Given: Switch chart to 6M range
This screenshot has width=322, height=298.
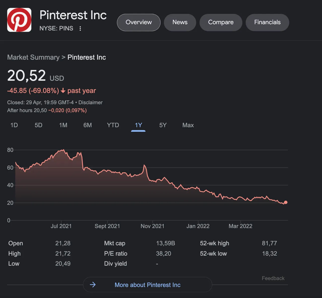Looking at the screenshot, I should coord(88,125).
